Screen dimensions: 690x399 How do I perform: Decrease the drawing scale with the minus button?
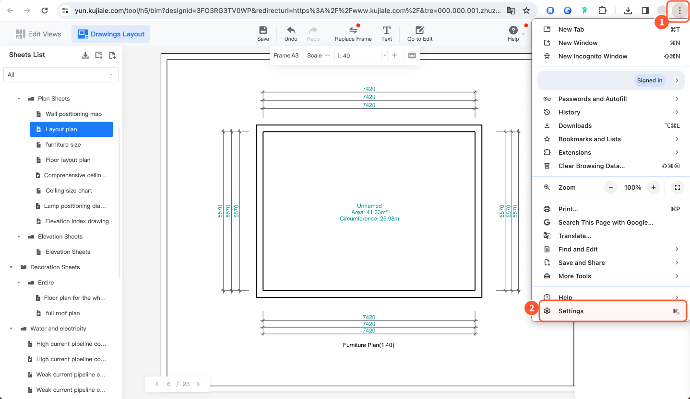[328, 56]
